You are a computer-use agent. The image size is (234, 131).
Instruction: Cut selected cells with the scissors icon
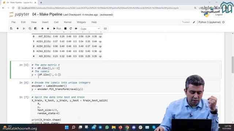[x=24, y=28]
